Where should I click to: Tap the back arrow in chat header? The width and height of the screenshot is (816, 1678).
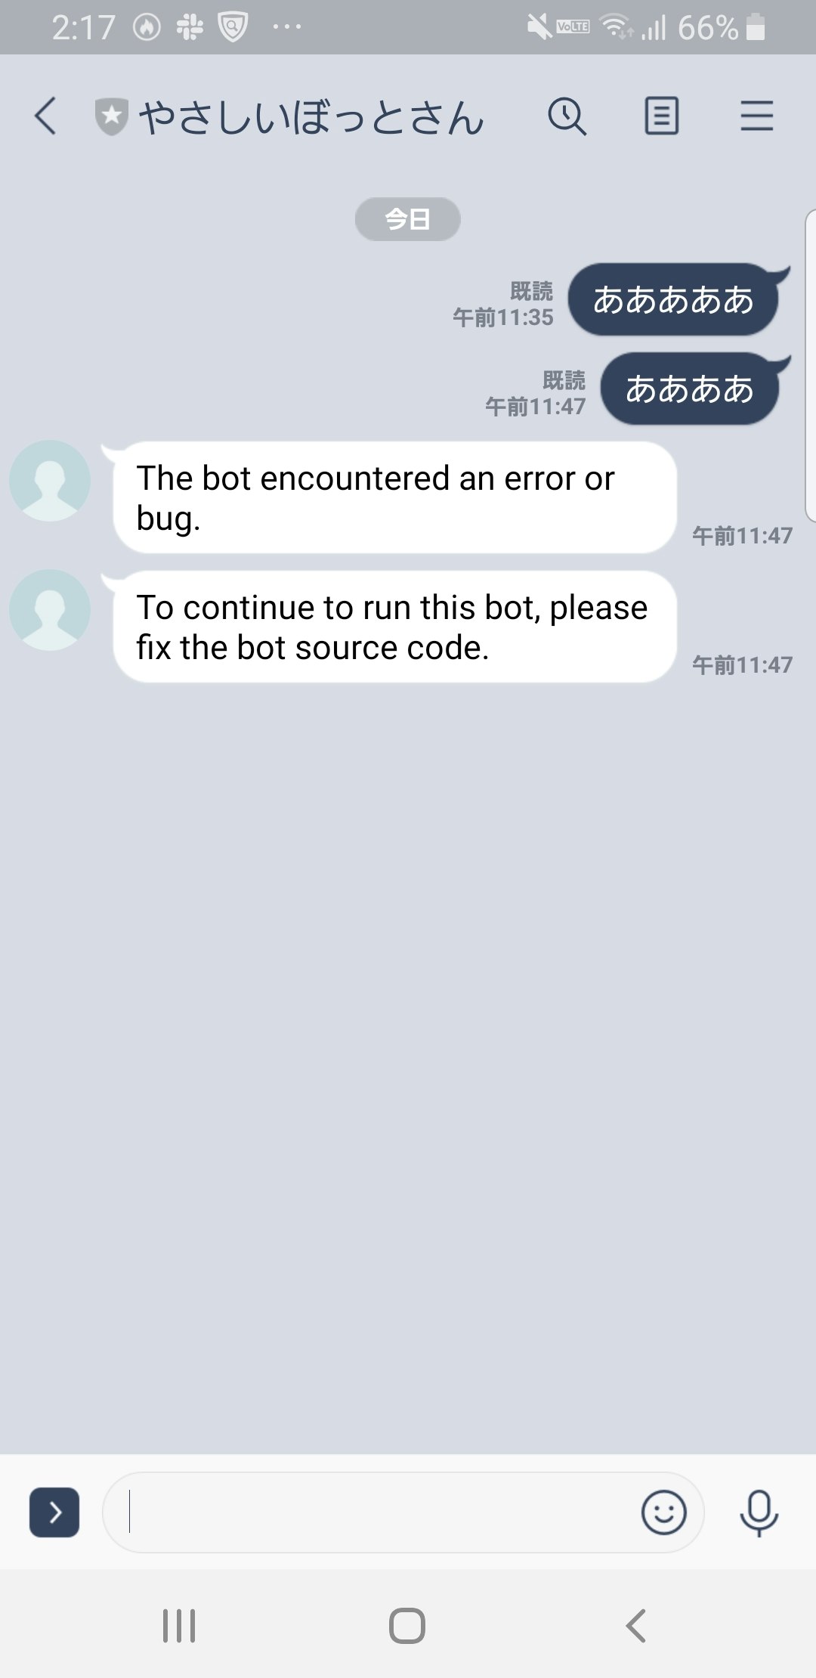pyautogui.click(x=46, y=117)
